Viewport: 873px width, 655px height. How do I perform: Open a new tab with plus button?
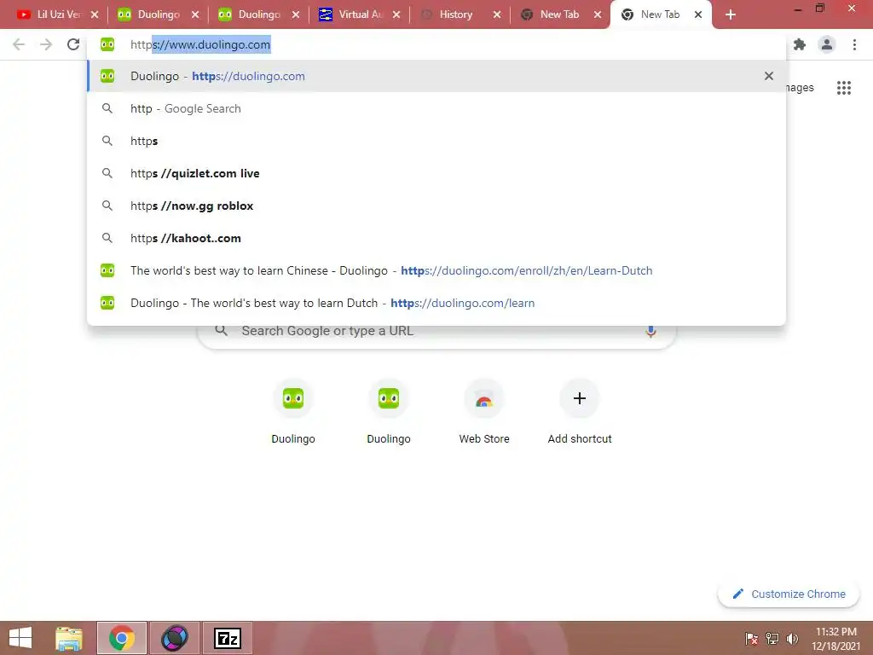click(x=731, y=14)
